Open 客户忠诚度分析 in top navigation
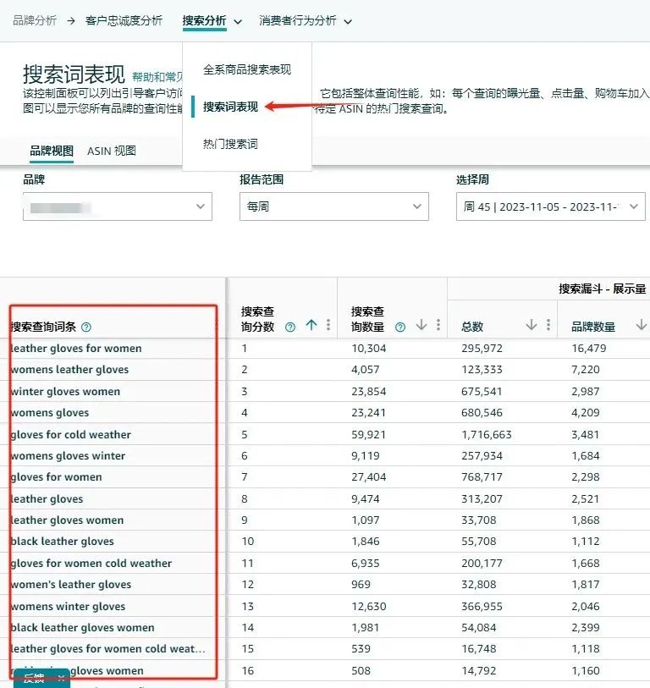This screenshot has height=688, width=650. pyautogui.click(x=124, y=20)
